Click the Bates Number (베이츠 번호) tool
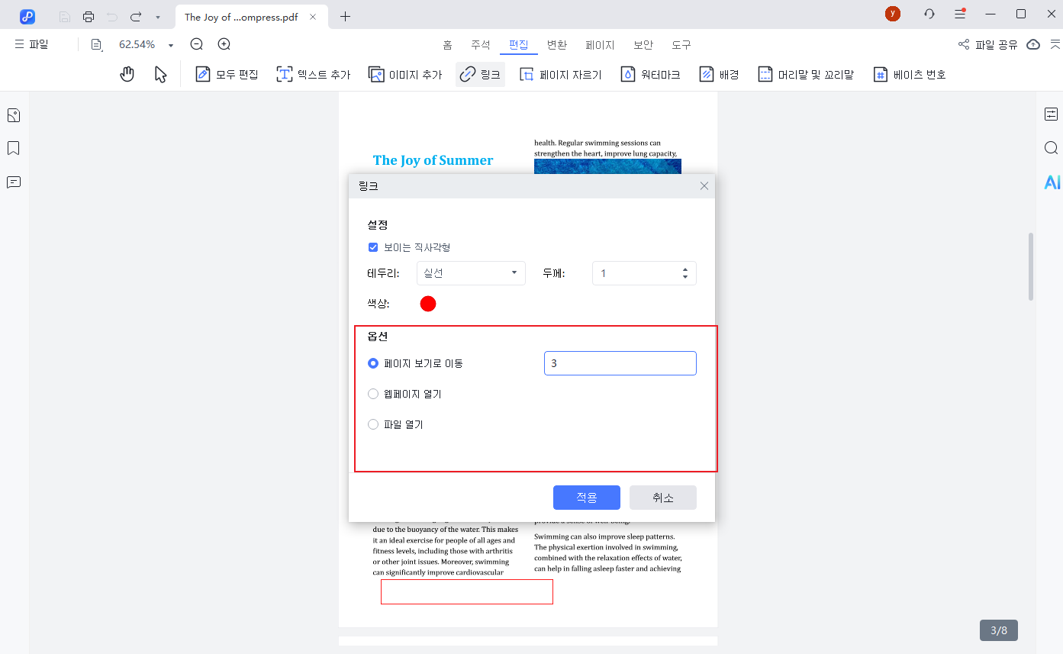The width and height of the screenshot is (1063, 654). [x=910, y=74]
